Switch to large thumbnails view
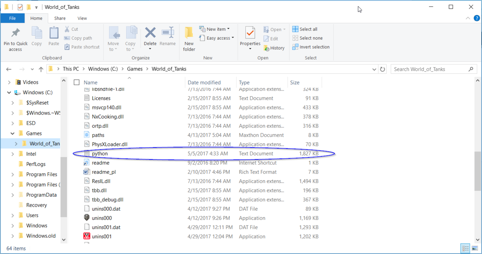 [x=474, y=248]
